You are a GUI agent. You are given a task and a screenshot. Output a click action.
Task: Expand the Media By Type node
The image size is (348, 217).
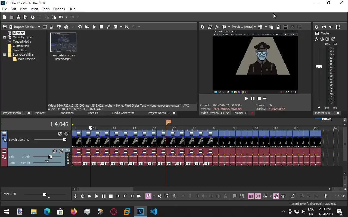4,37
